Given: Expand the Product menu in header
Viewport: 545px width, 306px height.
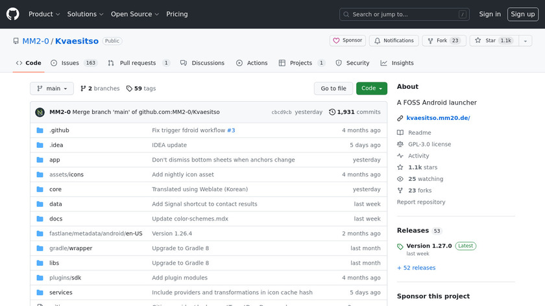Looking at the screenshot, I should [x=44, y=14].
